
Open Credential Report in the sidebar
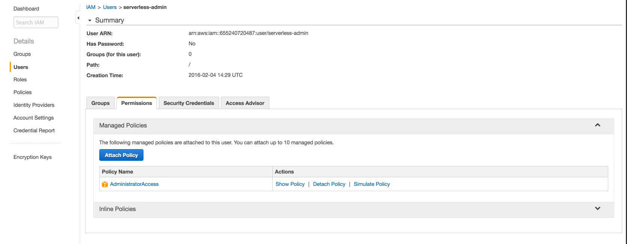(x=34, y=130)
